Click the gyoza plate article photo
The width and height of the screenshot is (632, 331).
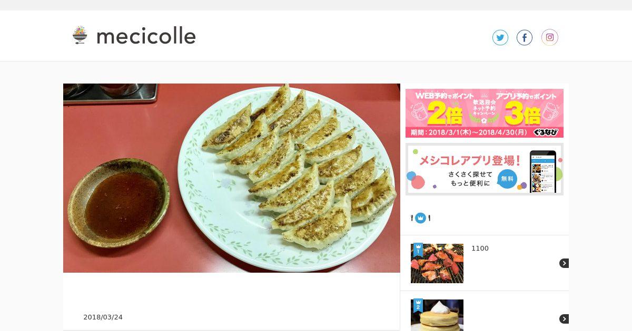point(232,178)
